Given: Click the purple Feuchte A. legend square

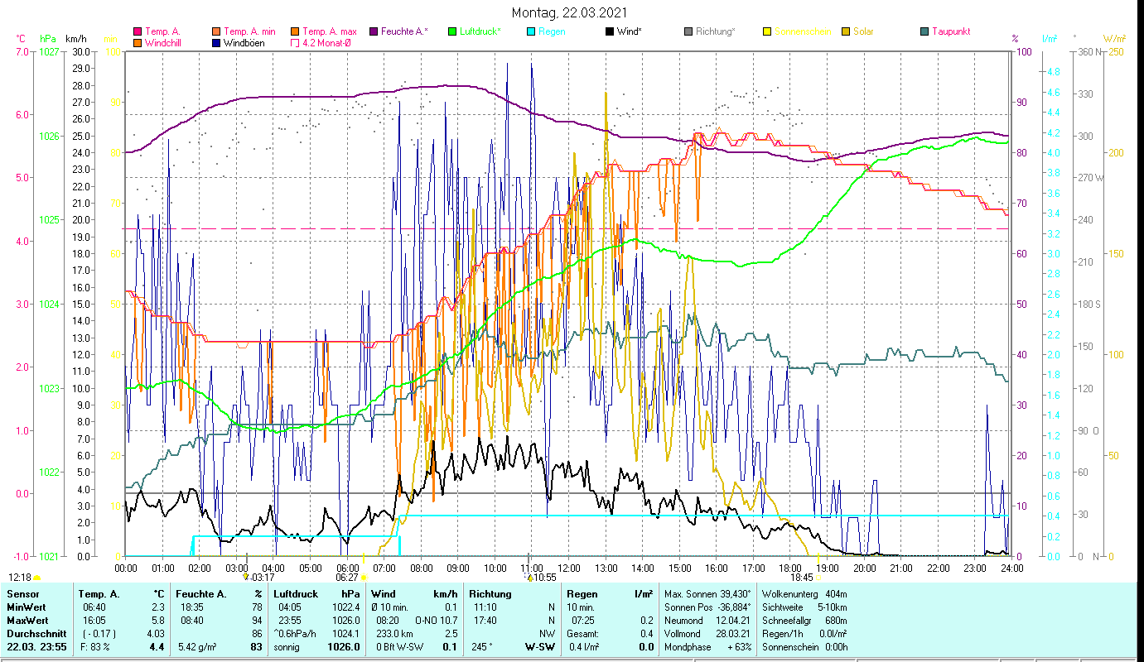Looking at the screenshot, I should tap(374, 31).
